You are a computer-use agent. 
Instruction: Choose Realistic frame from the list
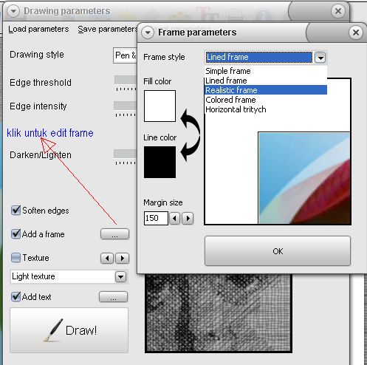pyautogui.click(x=266, y=90)
